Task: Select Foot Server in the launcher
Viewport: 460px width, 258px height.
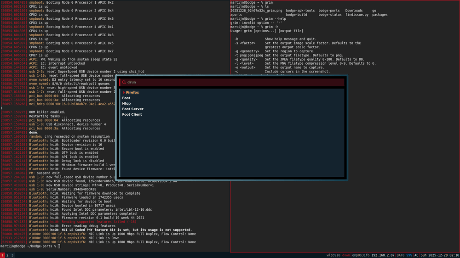Action: point(132,109)
